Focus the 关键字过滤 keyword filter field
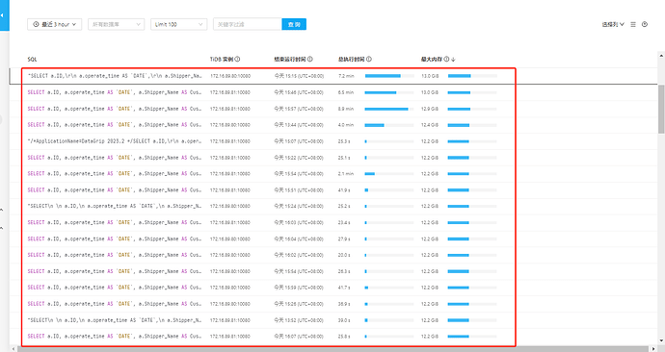 point(248,25)
